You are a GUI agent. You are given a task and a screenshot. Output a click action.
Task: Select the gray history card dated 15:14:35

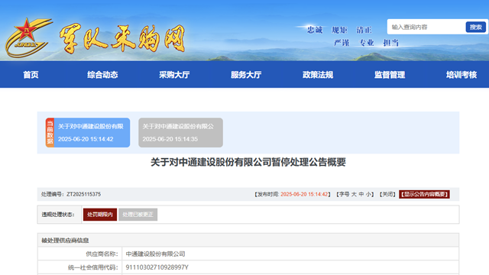tap(180, 132)
